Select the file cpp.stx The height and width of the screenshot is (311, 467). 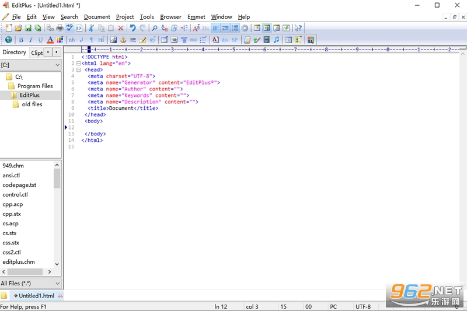[x=12, y=214]
